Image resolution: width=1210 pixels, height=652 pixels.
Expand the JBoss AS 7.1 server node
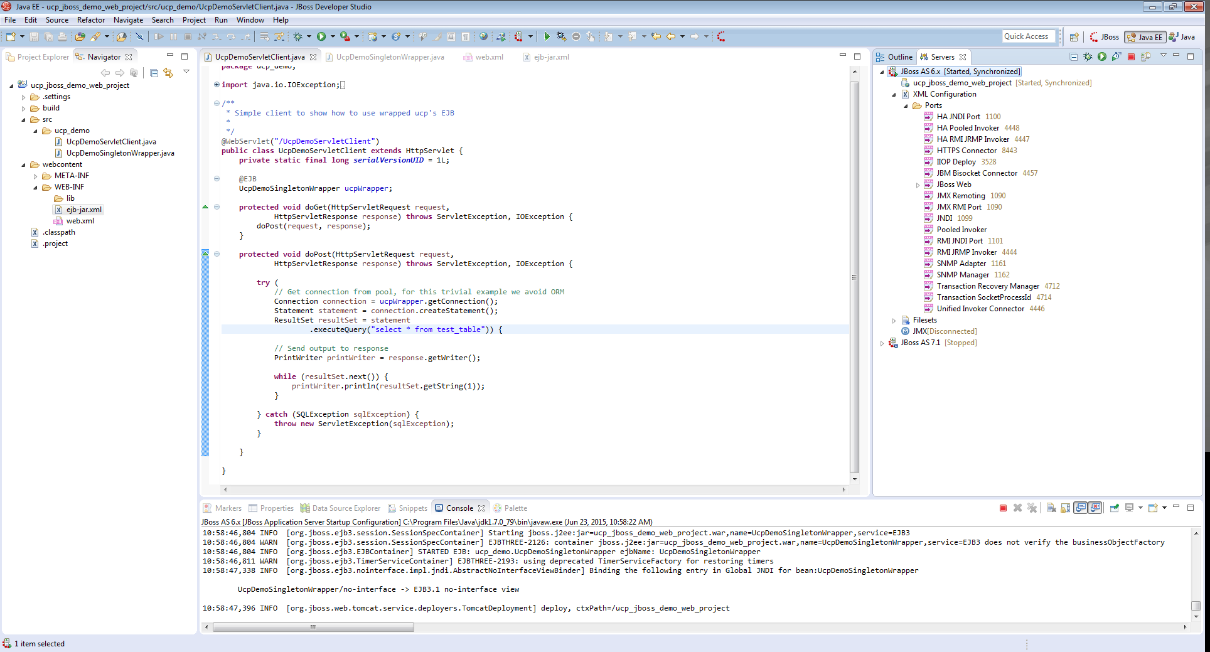click(x=882, y=343)
